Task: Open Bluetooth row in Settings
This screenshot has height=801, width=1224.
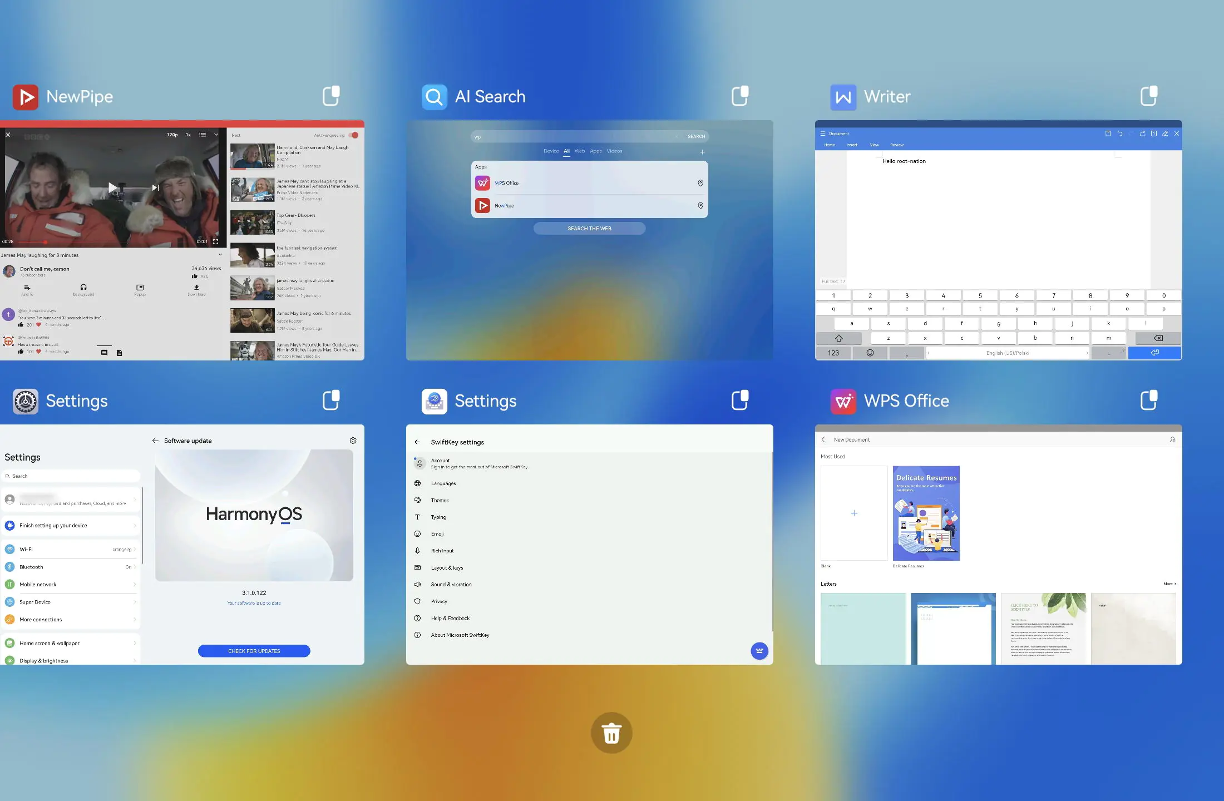Action: pyautogui.click(x=71, y=567)
